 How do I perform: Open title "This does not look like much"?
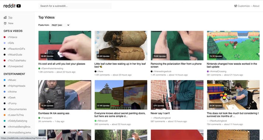click(233, 115)
